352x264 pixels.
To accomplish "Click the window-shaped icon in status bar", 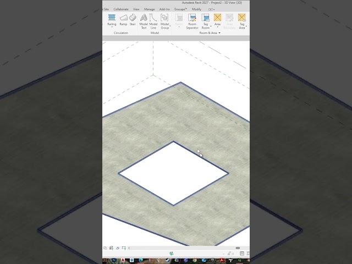I will pyautogui.click(x=242, y=254).
